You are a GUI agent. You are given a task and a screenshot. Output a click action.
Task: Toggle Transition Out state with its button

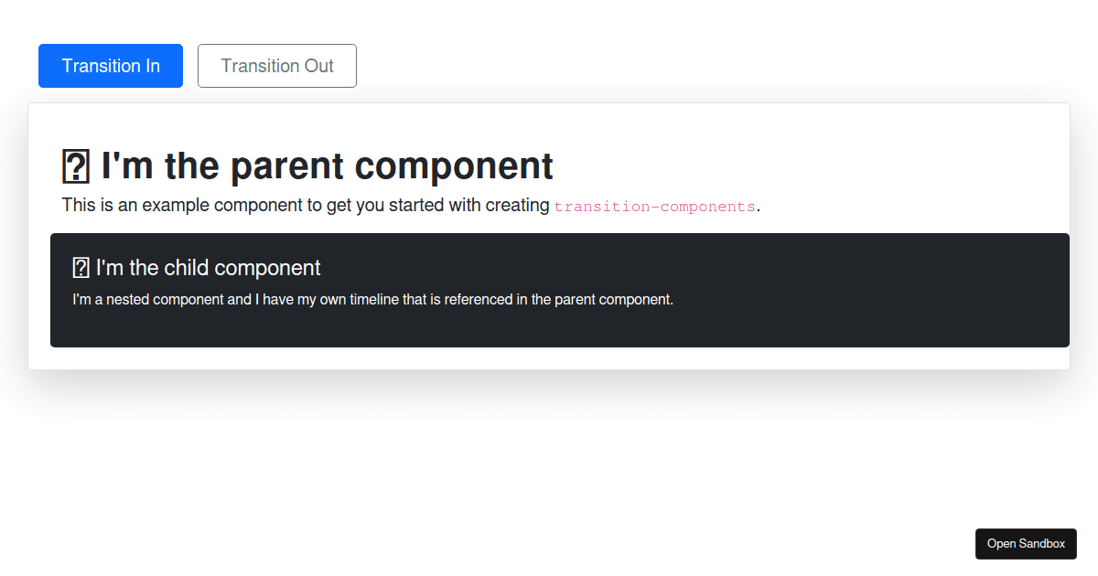click(x=276, y=65)
